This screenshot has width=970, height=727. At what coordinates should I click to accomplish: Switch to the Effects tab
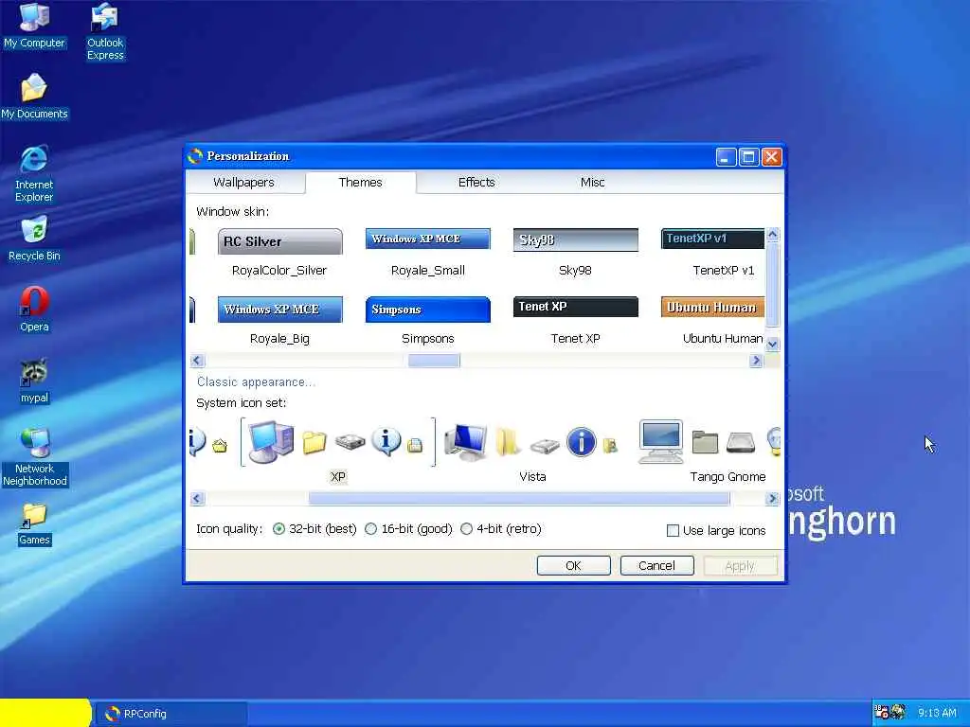tap(476, 183)
